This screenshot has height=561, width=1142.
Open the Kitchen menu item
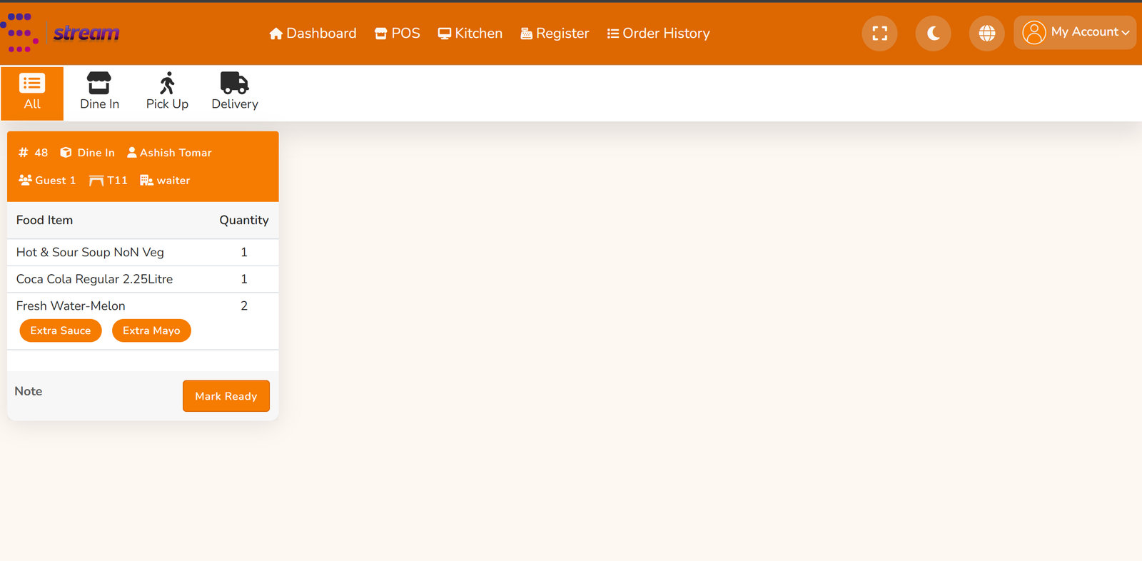[x=470, y=34]
